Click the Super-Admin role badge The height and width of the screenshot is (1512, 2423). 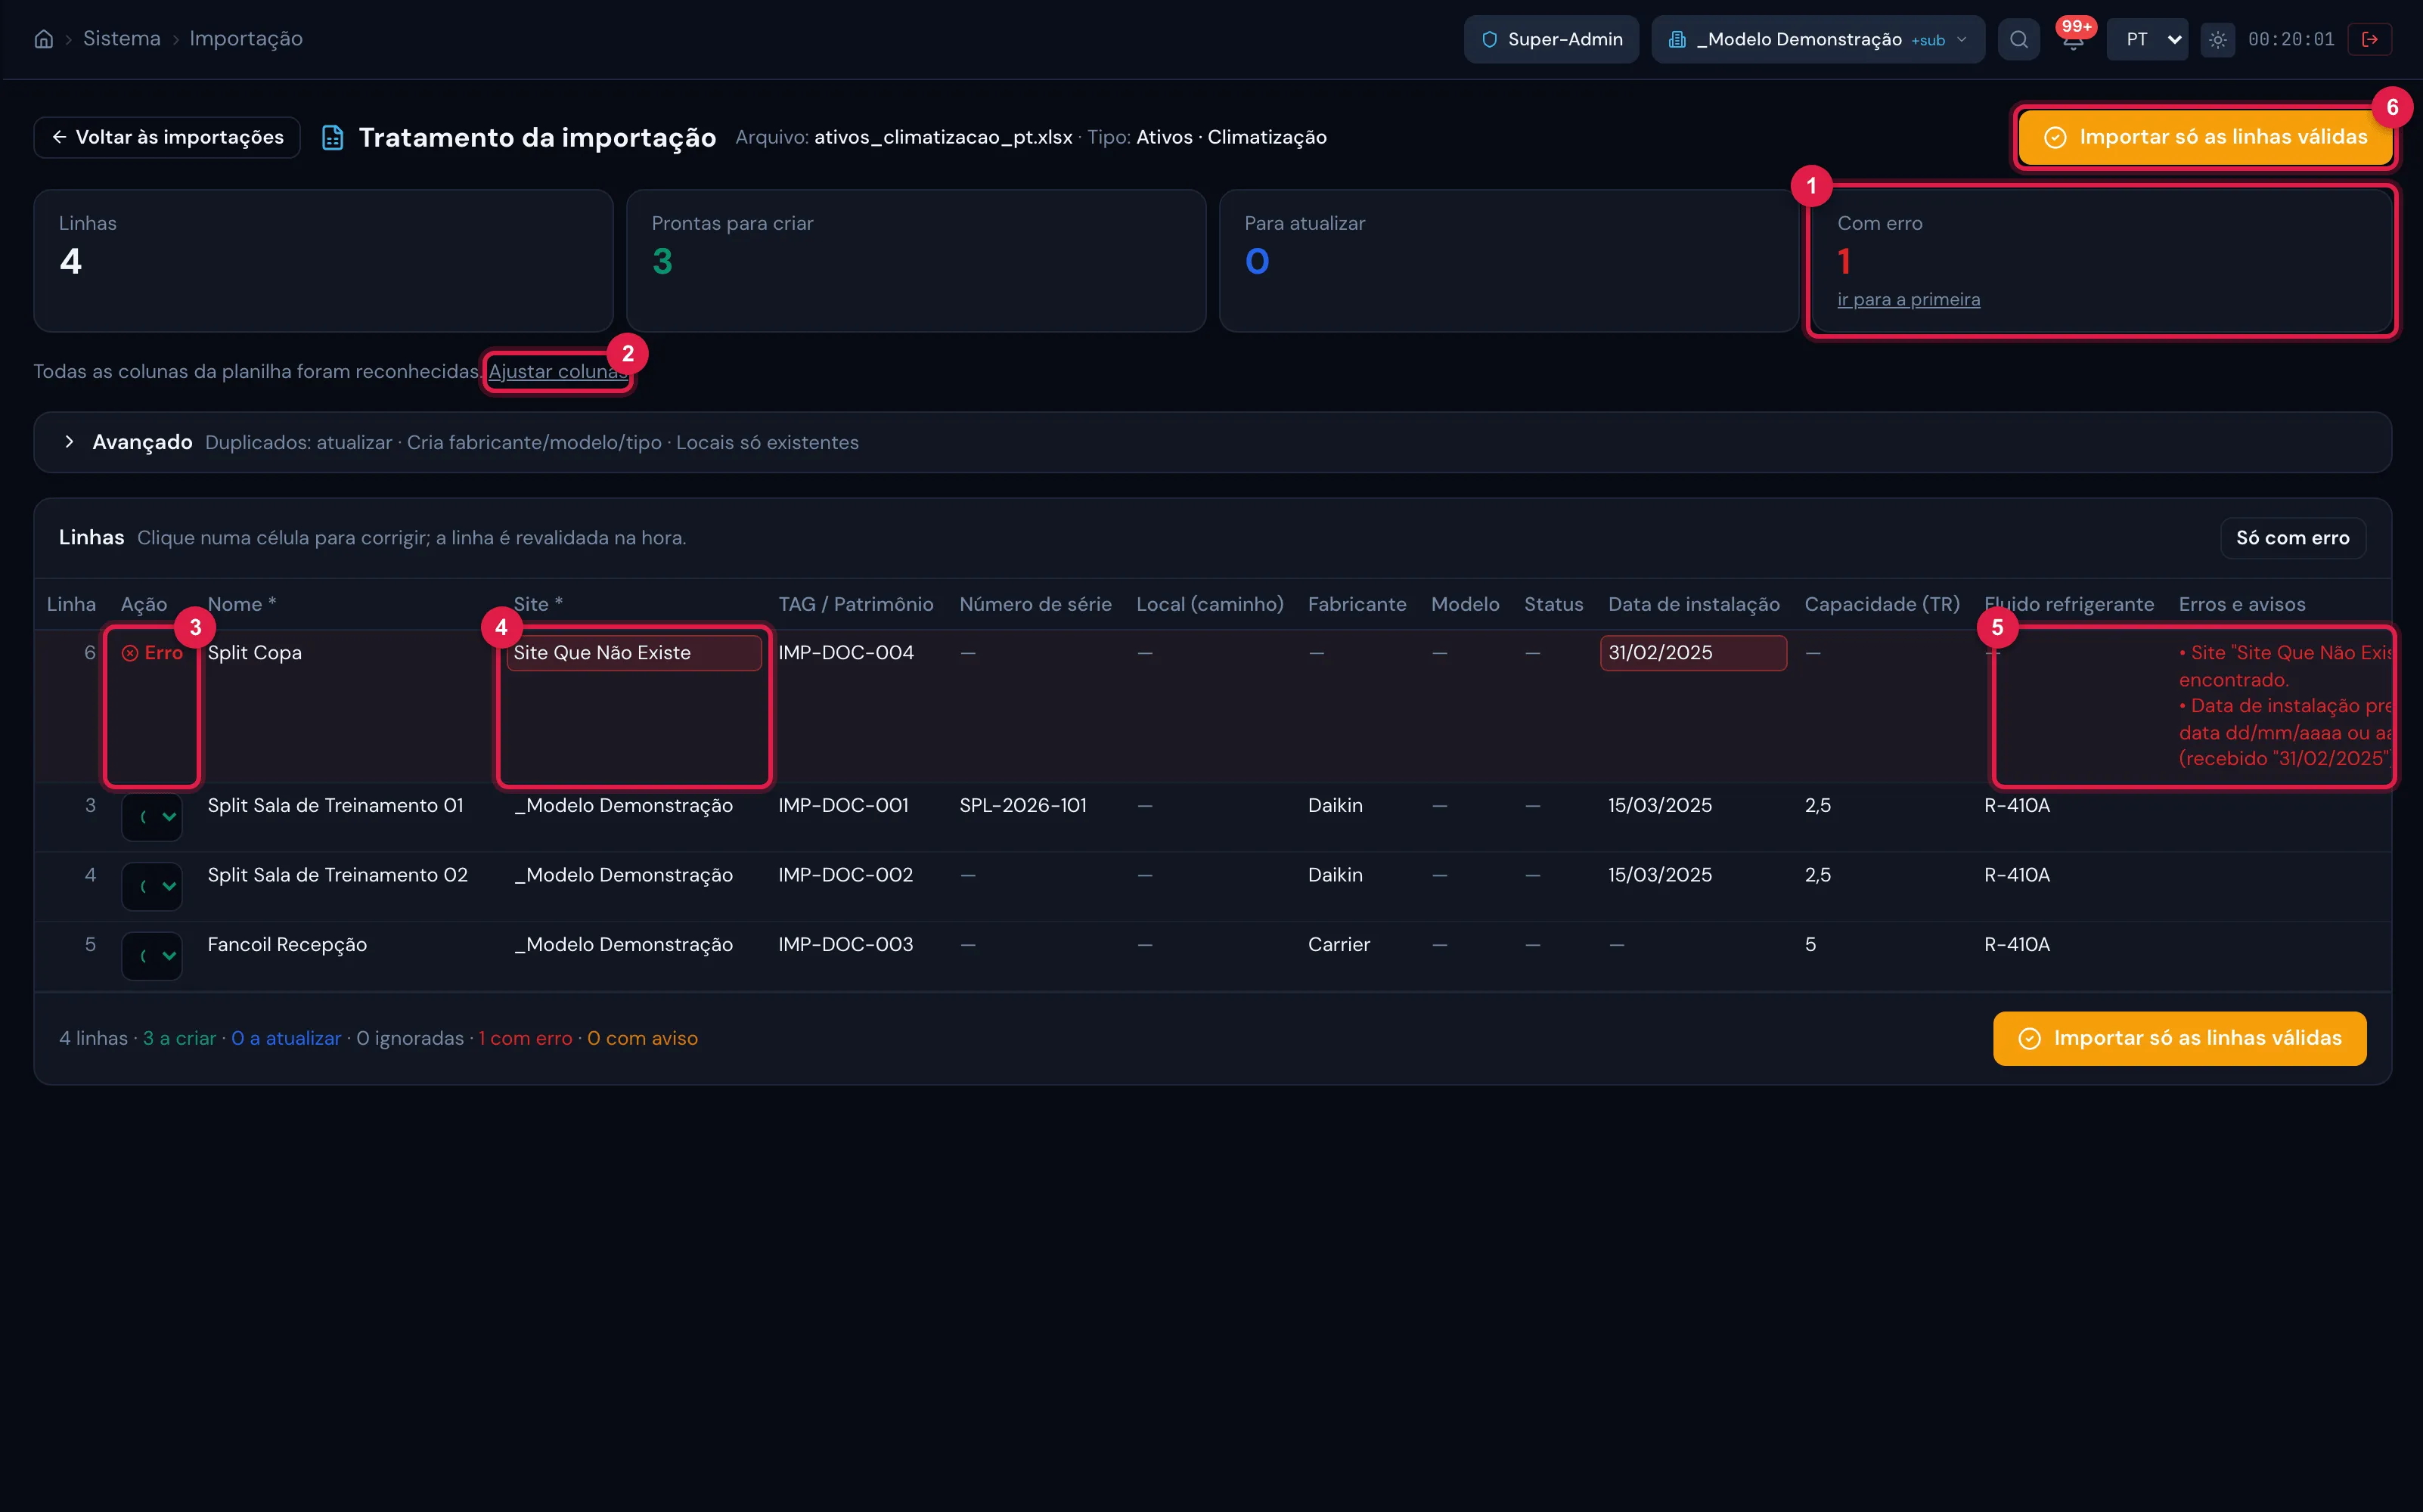[1551, 39]
